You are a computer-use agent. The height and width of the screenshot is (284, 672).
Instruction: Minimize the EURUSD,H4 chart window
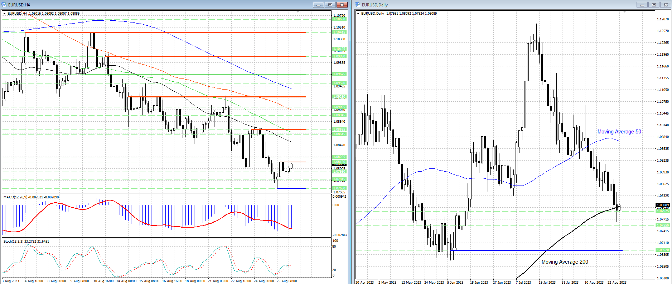tap(318, 5)
